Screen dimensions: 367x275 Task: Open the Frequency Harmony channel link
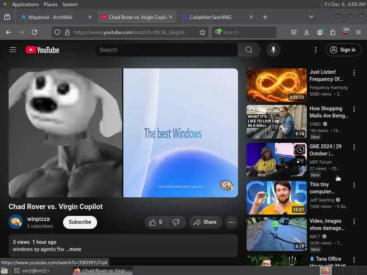329,87
